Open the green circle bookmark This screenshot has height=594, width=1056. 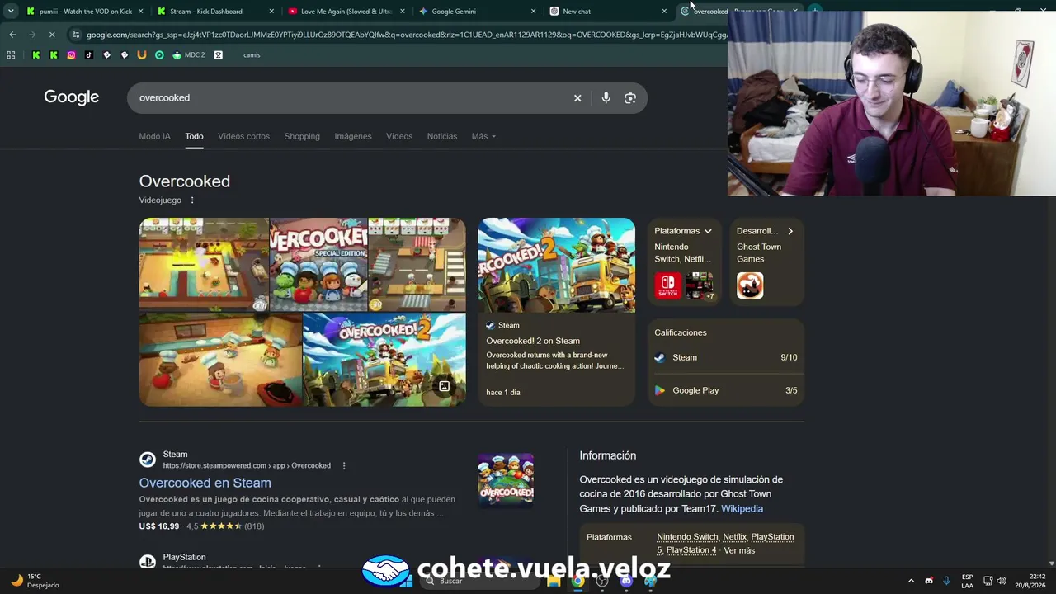[159, 55]
